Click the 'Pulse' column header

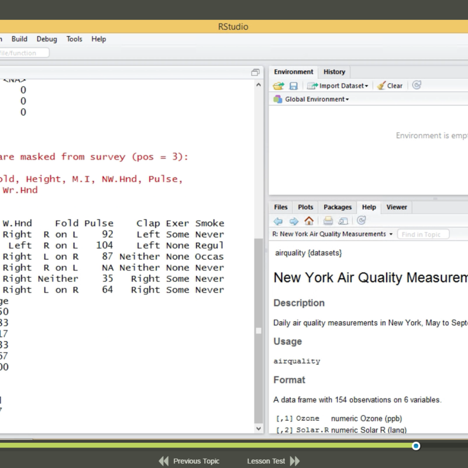pos(99,223)
